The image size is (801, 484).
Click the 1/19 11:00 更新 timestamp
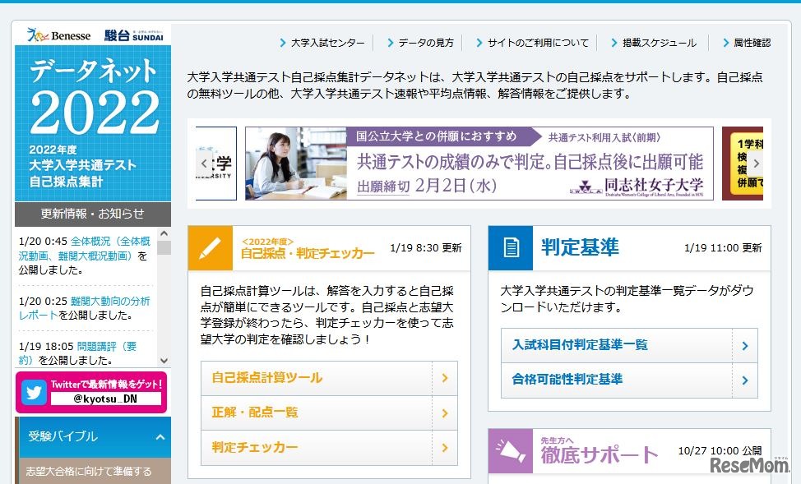(723, 248)
